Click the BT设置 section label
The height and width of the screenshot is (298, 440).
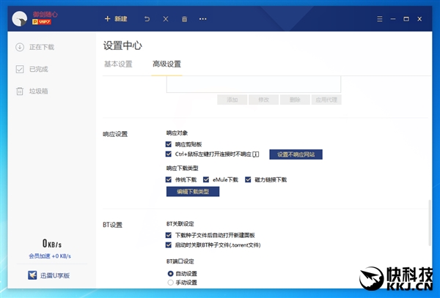click(x=112, y=225)
